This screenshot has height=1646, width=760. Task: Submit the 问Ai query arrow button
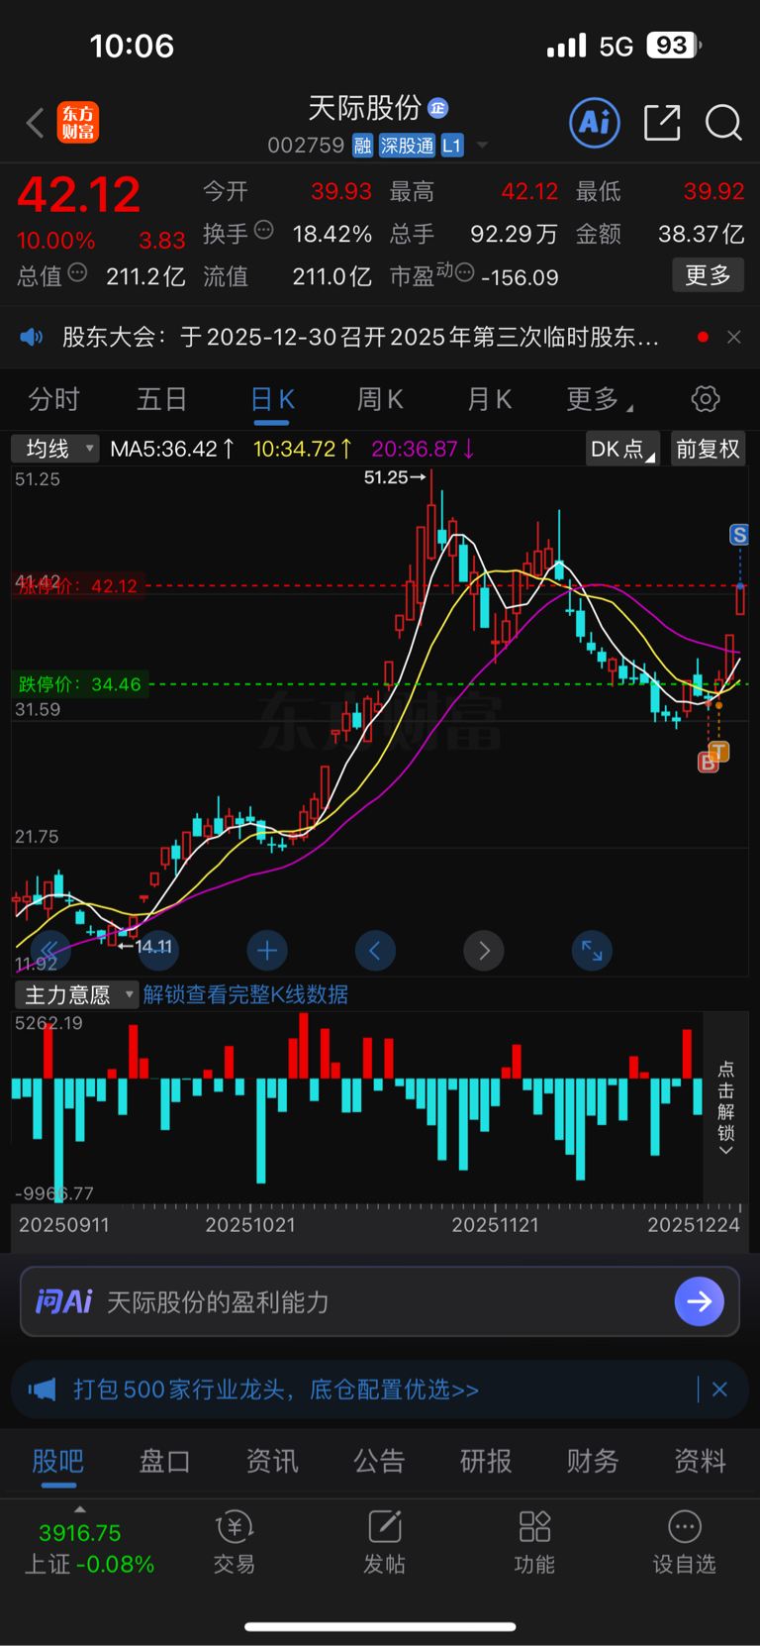coord(699,1301)
